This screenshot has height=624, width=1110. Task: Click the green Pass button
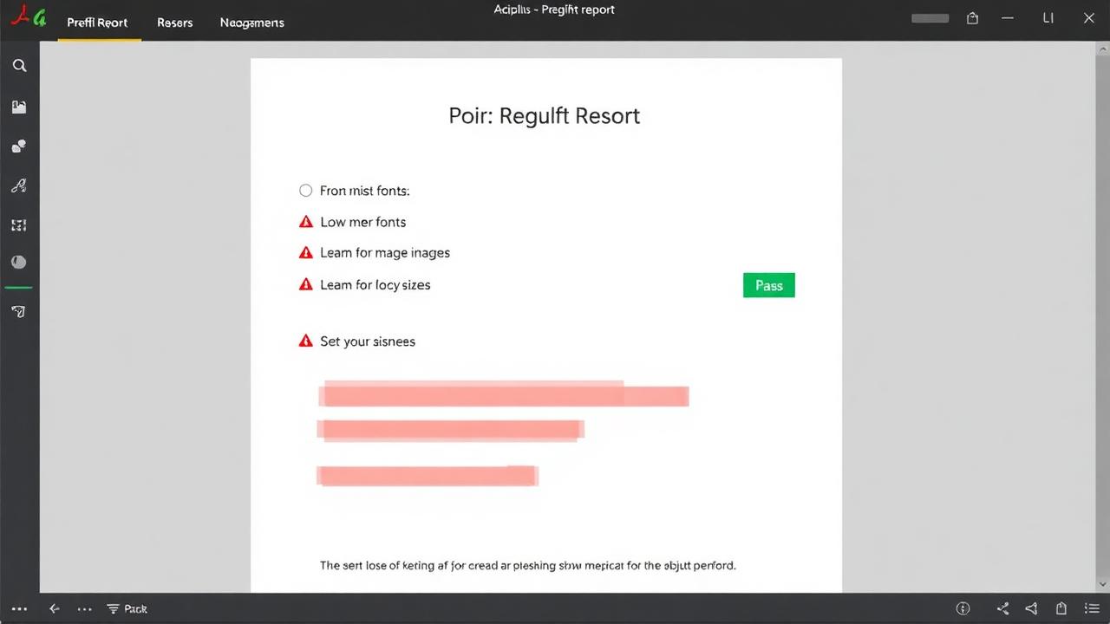(x=769, y=285)
